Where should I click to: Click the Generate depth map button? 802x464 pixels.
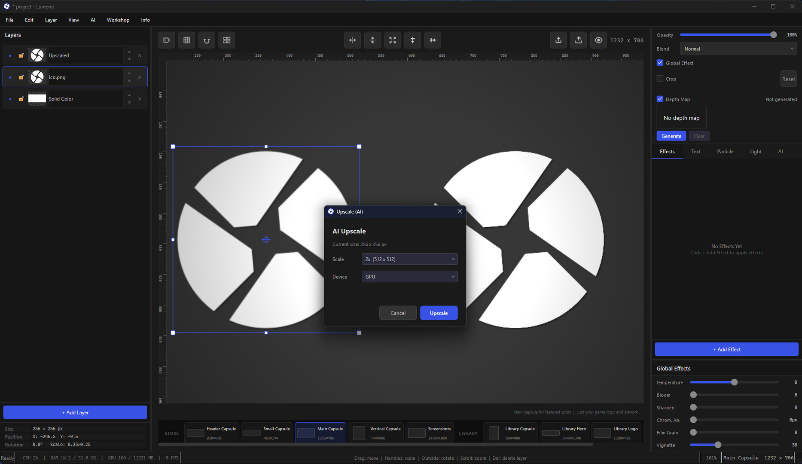[671, 136]
